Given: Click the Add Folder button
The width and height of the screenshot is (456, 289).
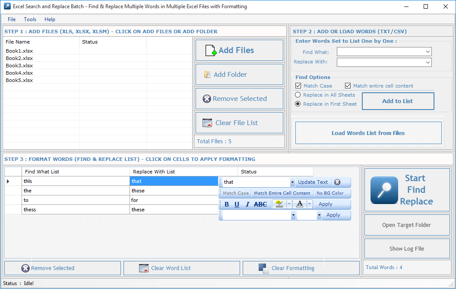Looking at the screenshot, I should click(239, 74).
